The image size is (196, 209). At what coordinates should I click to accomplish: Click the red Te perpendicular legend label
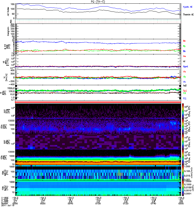[x=185, y=91]
